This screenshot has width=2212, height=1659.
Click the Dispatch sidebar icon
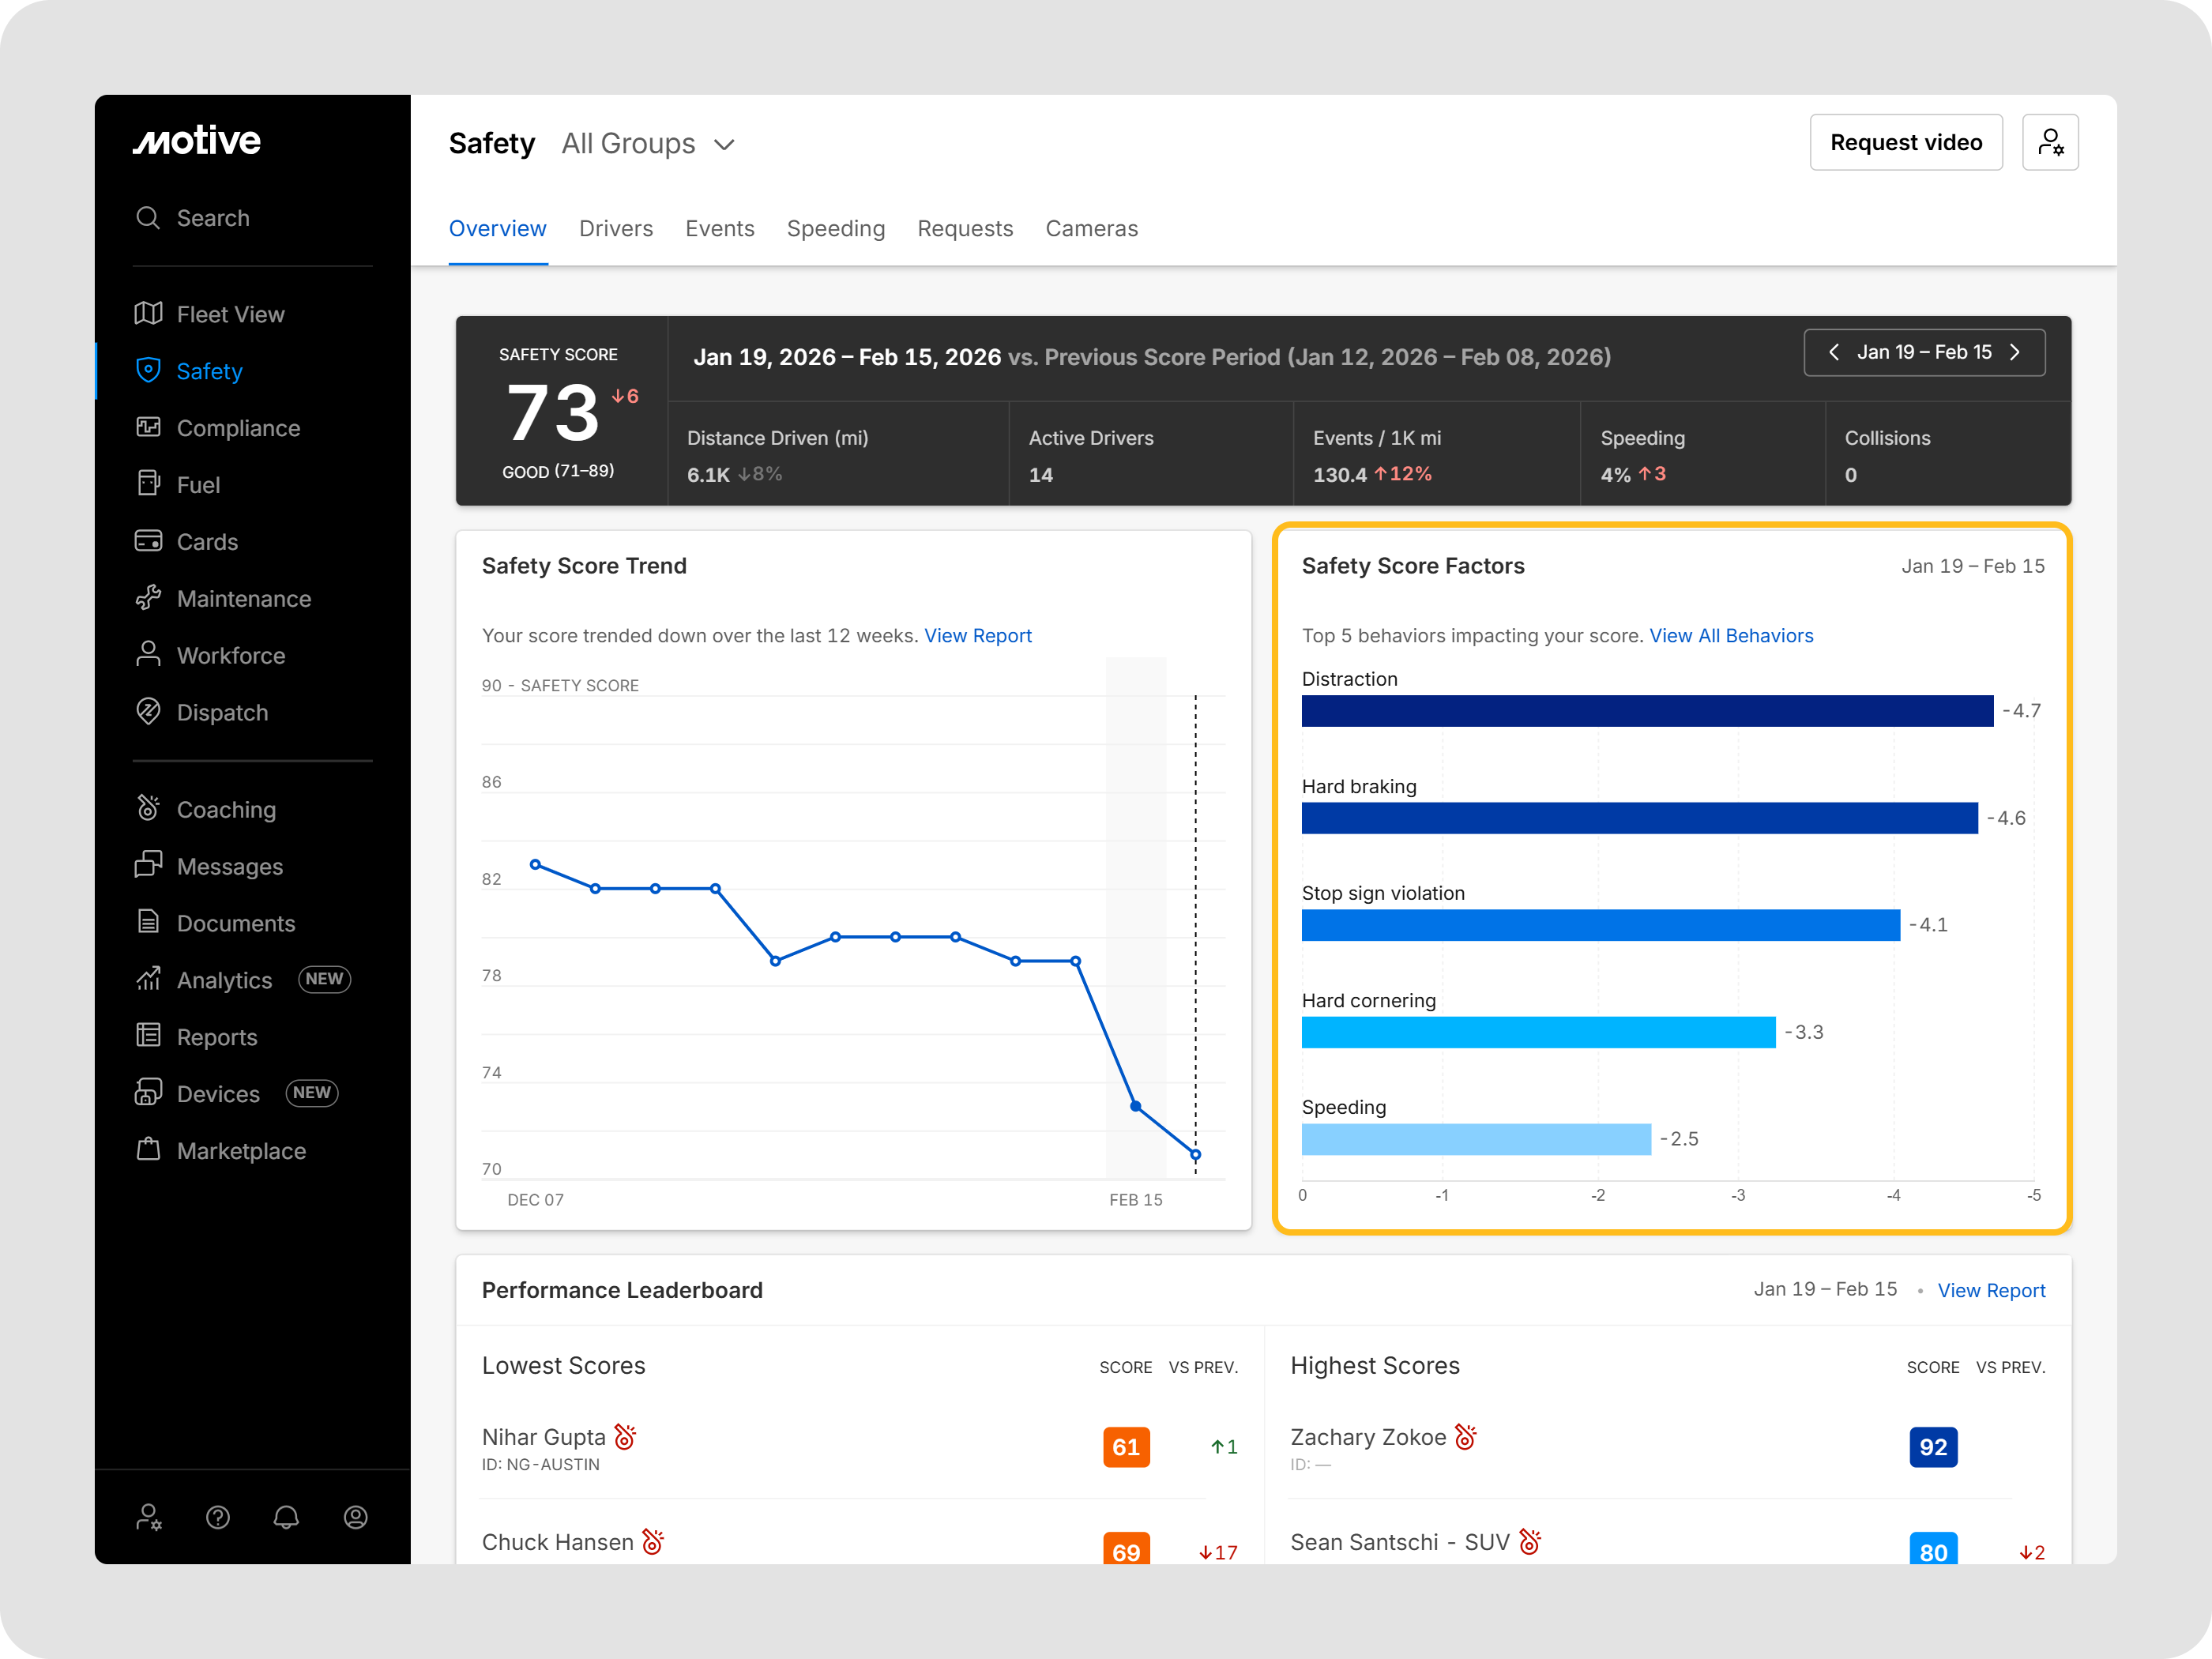point(148,712)
